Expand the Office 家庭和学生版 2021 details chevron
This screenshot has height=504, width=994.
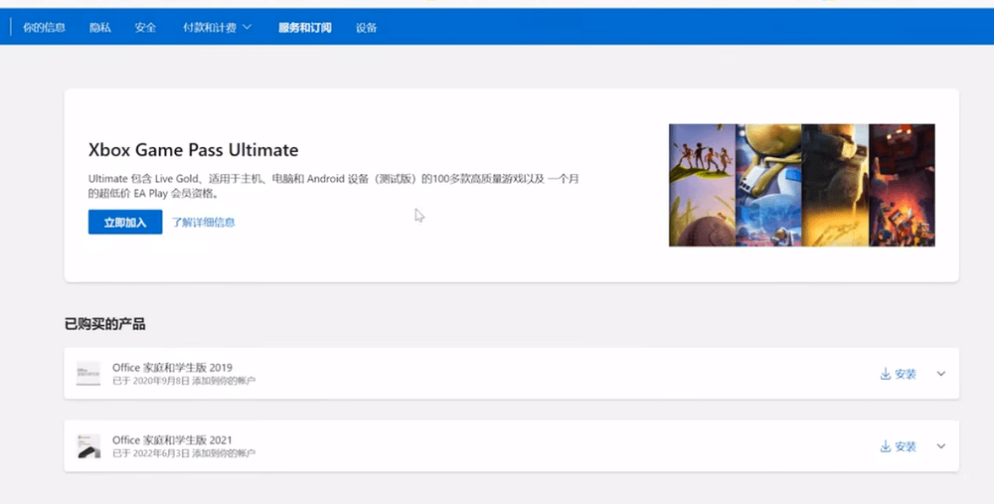tap(941, 447)
